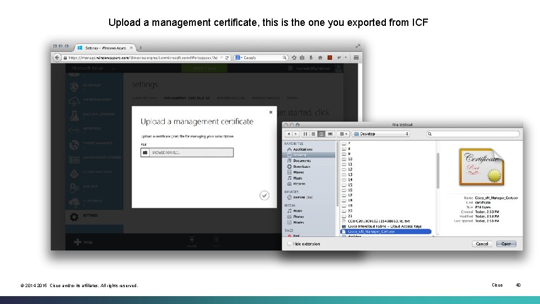Viewport: 540px width, 304px height.
Task: Open a new browser tab with plus
Action: (x=141, y=48)
